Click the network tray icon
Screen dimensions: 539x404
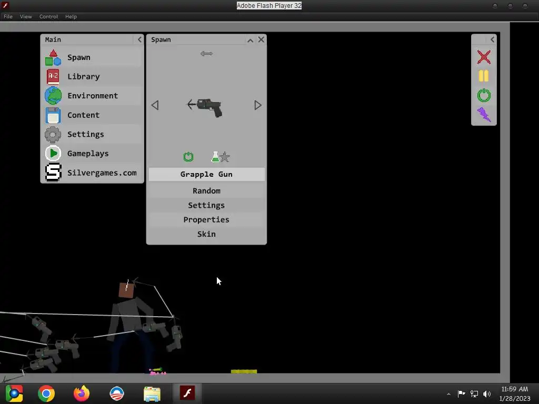coord(474,393)
